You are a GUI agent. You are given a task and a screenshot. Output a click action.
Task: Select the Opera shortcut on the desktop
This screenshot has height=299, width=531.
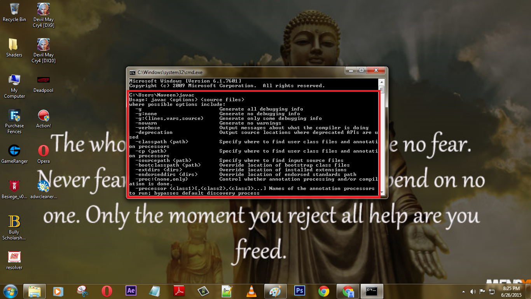[x=44, y=154]
